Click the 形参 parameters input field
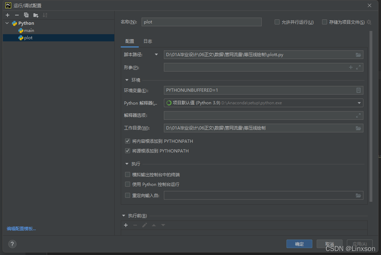The image size is (381, 255). [263, 67]
